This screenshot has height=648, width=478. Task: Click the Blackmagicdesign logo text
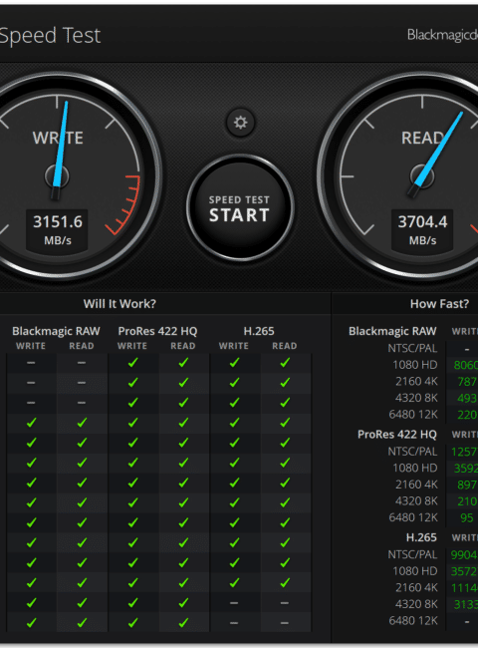pyautogui.click(x=442, y=35)
